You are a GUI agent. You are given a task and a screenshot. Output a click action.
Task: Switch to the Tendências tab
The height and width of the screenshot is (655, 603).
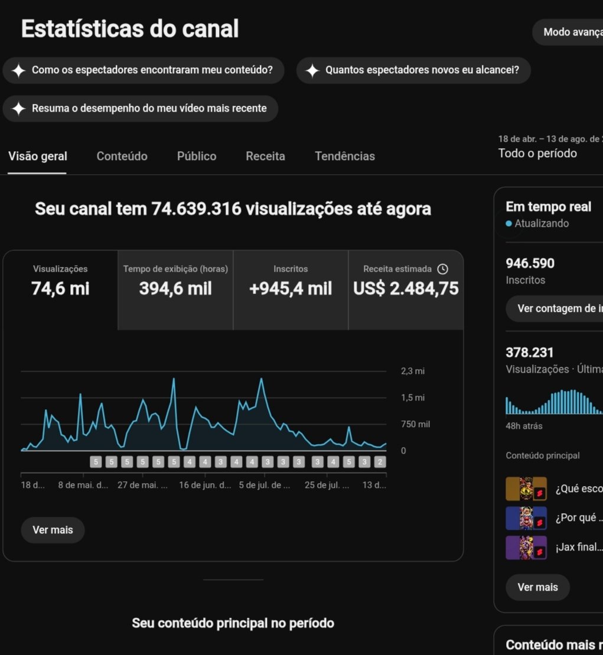tap(345, 157)
